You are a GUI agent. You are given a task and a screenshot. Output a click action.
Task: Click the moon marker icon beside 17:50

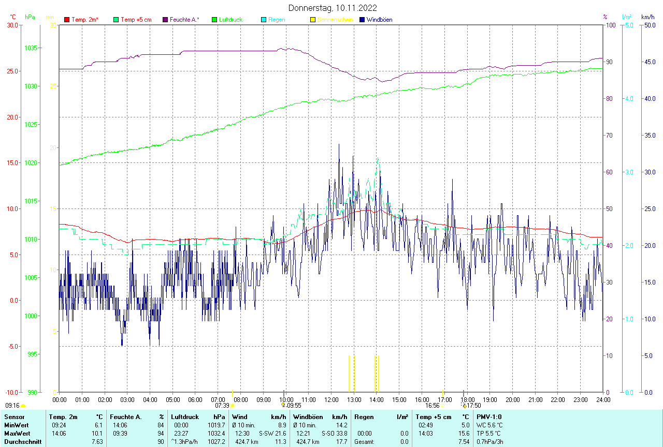465,406
